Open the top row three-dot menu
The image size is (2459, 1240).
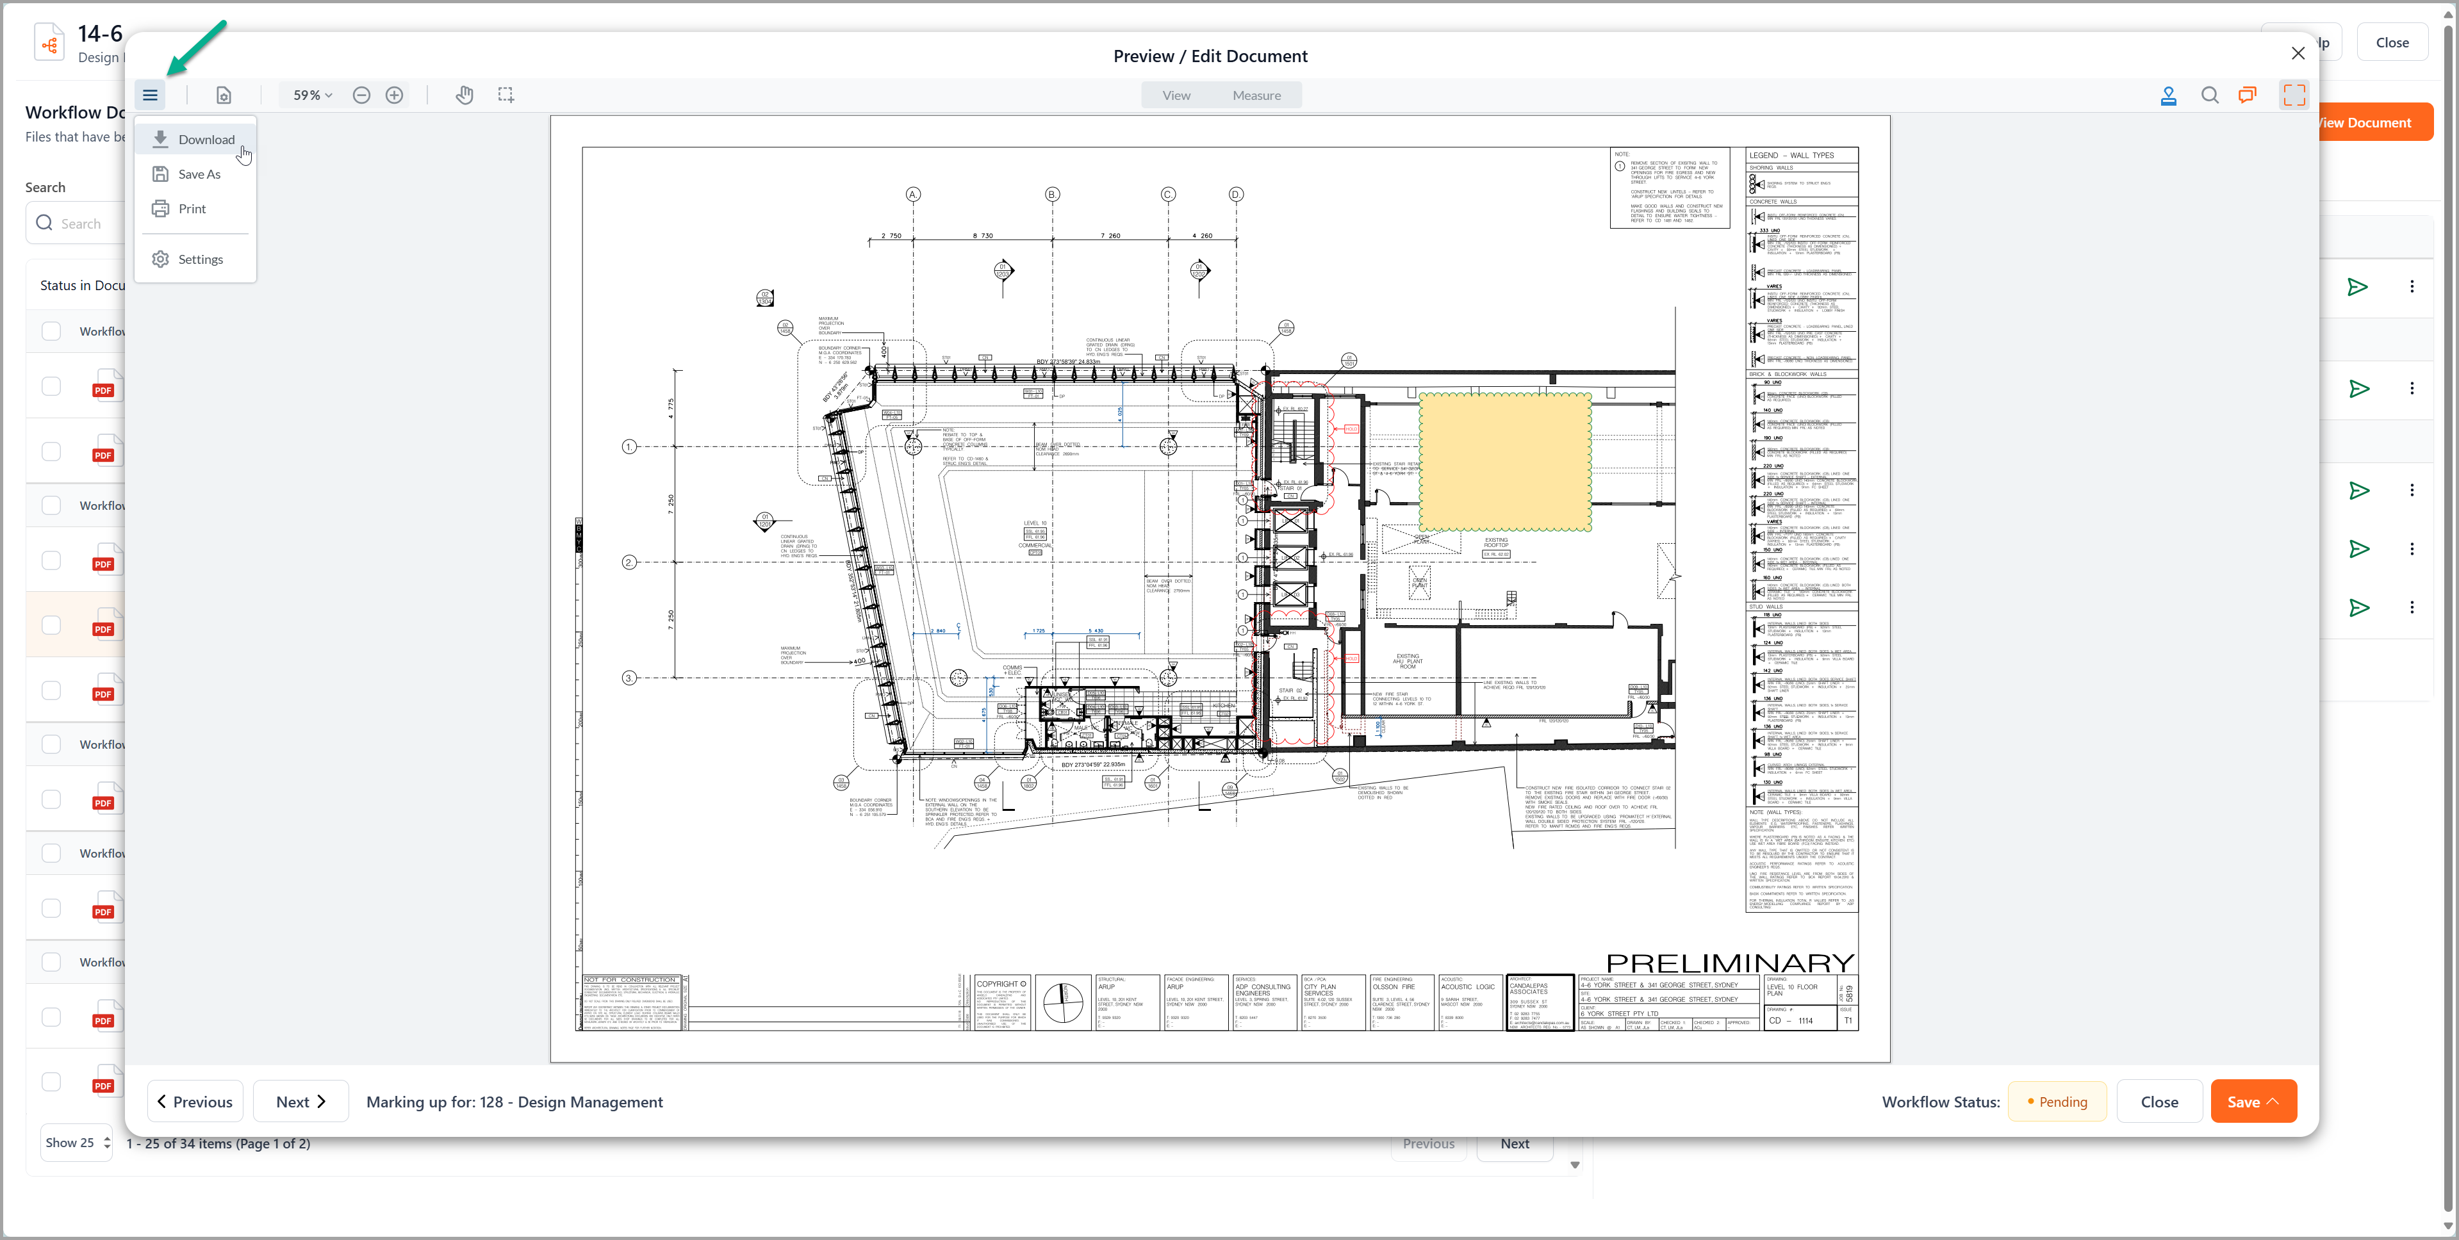coord(2412,286)
